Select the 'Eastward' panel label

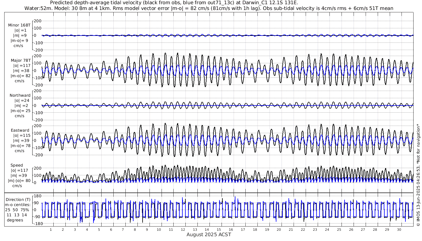pos(20,130)
